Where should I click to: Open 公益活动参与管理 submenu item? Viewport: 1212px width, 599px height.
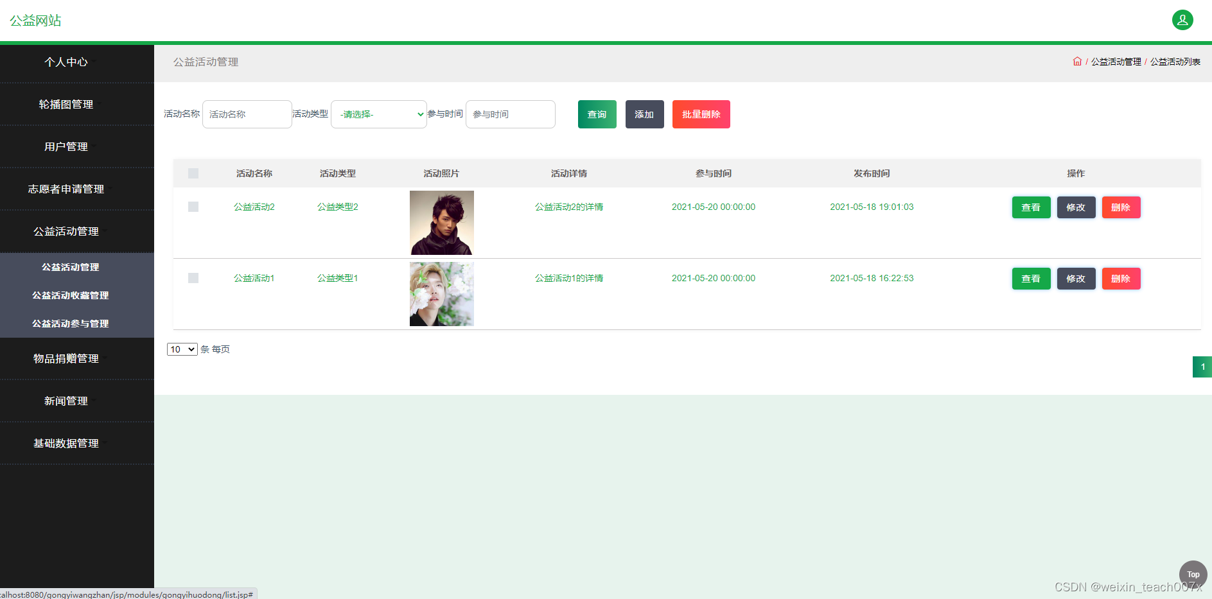click(x=71, y=324)
